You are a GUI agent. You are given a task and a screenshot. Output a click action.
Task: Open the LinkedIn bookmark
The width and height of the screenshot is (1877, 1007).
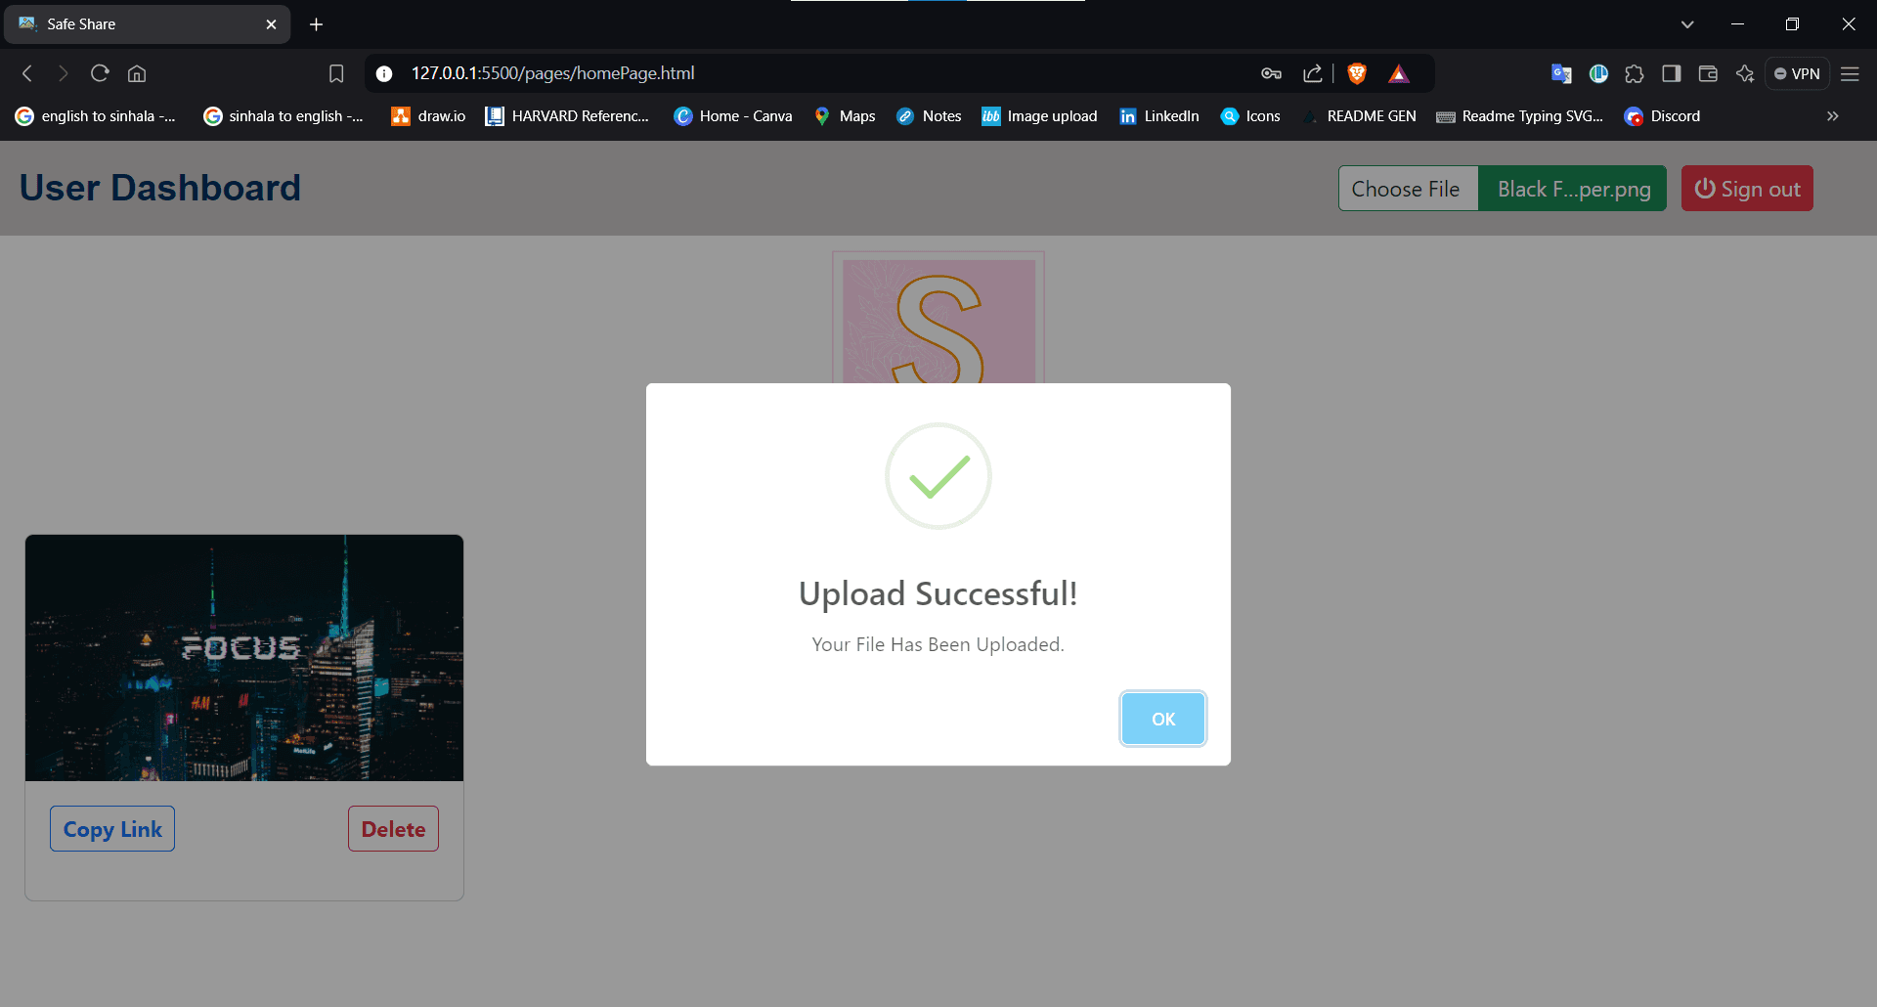(x=1158, y=116)
